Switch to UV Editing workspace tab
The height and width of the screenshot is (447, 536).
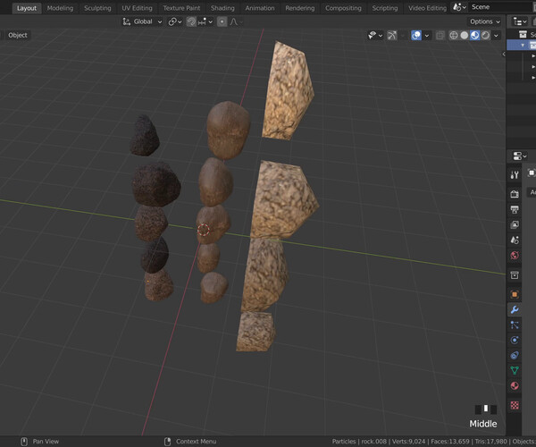click(137, 8)
